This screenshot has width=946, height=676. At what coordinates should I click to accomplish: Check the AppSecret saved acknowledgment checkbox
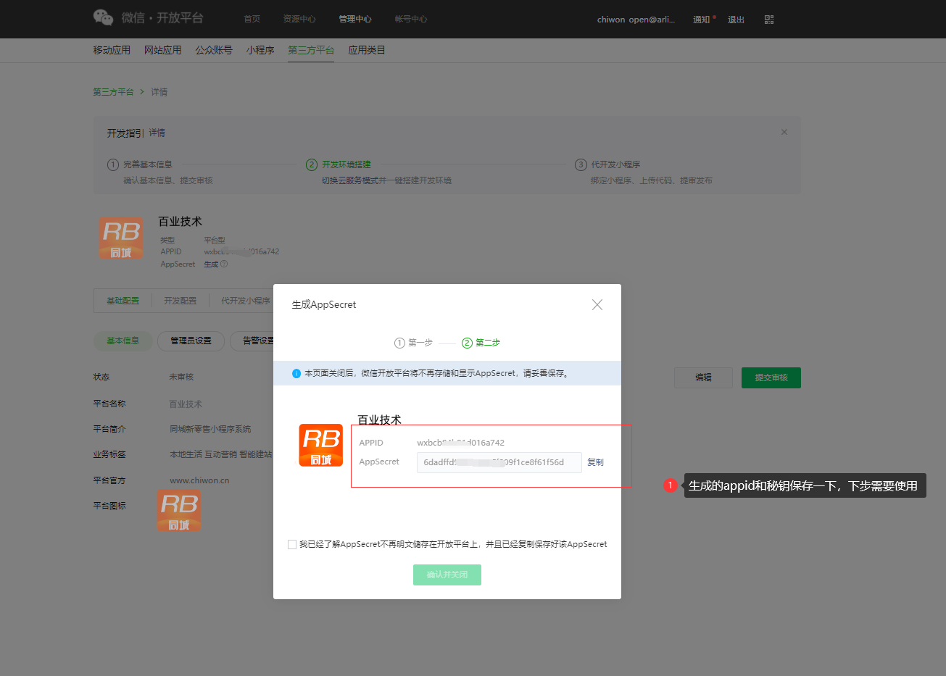click(292, 544)
